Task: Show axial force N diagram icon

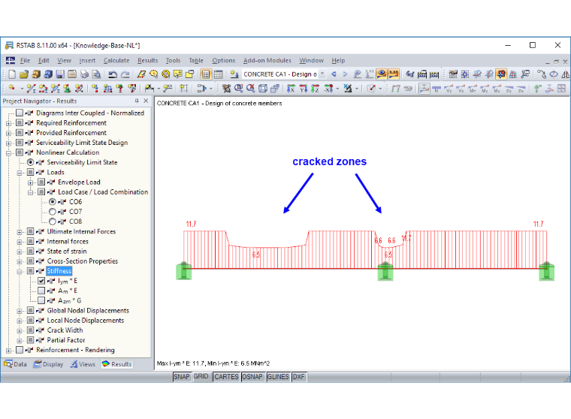Action: (437, 89)
